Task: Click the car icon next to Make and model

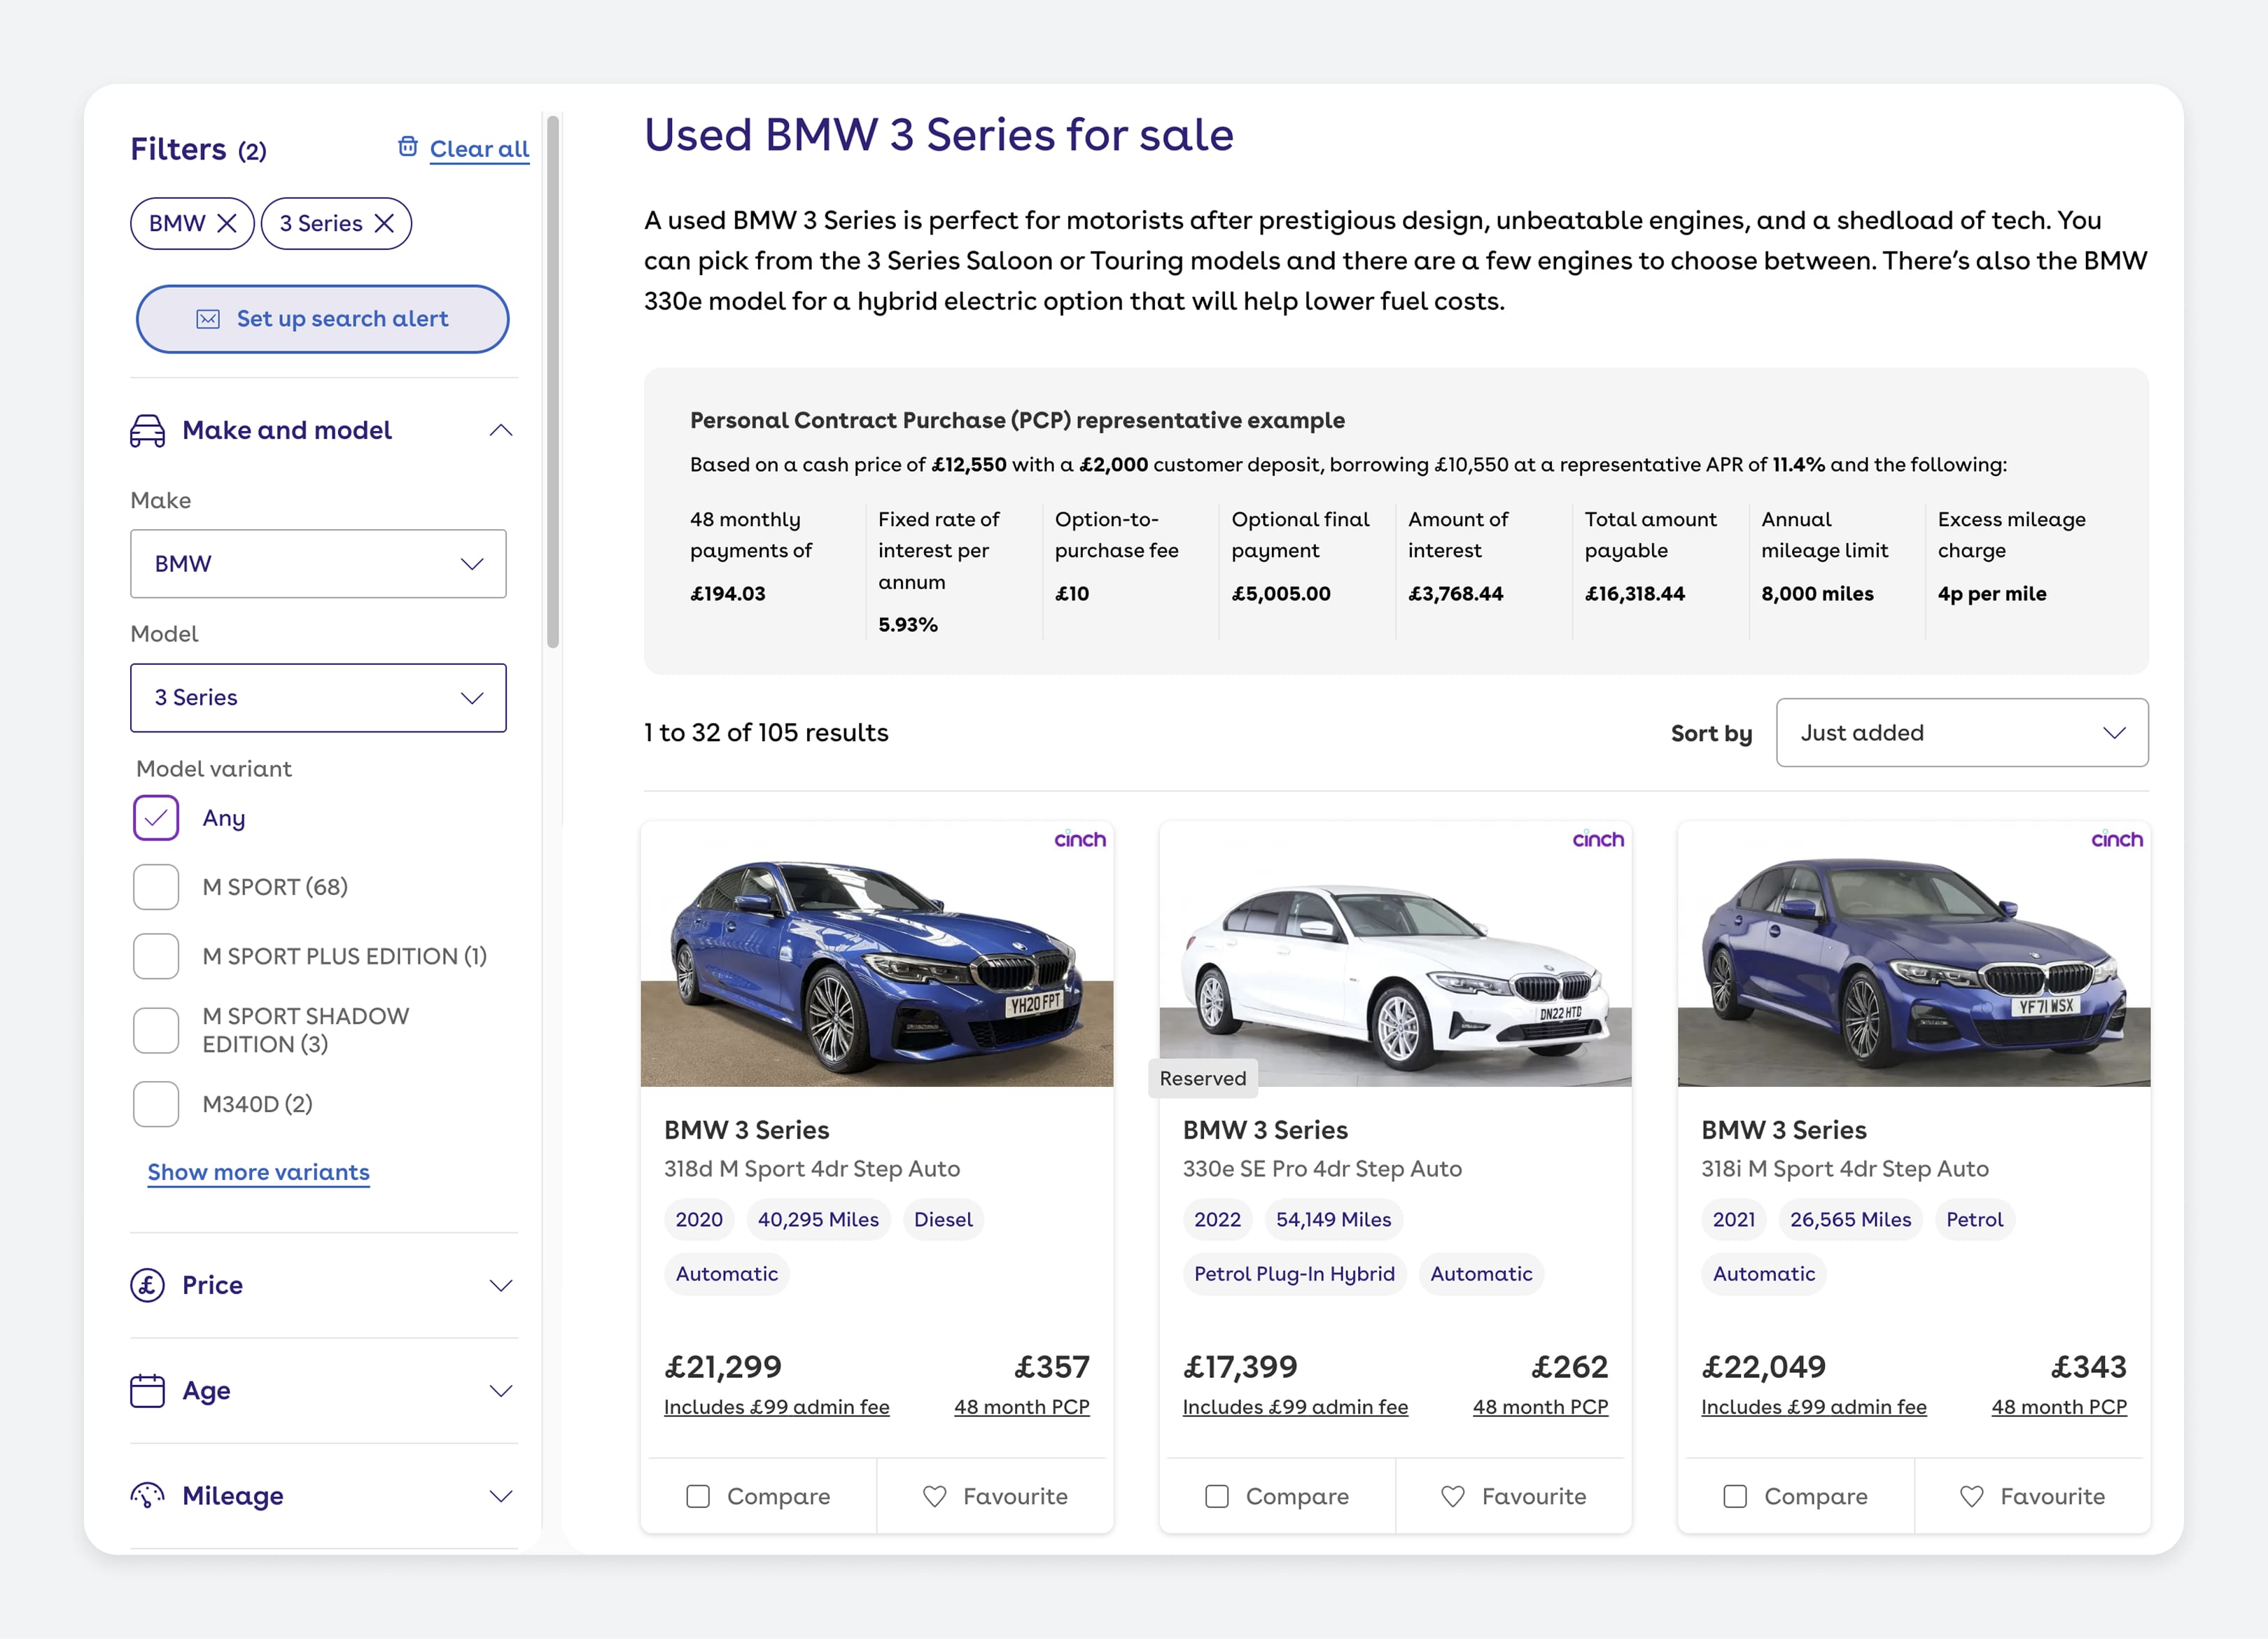Action: pyautogui.click(x=148, y=430)
